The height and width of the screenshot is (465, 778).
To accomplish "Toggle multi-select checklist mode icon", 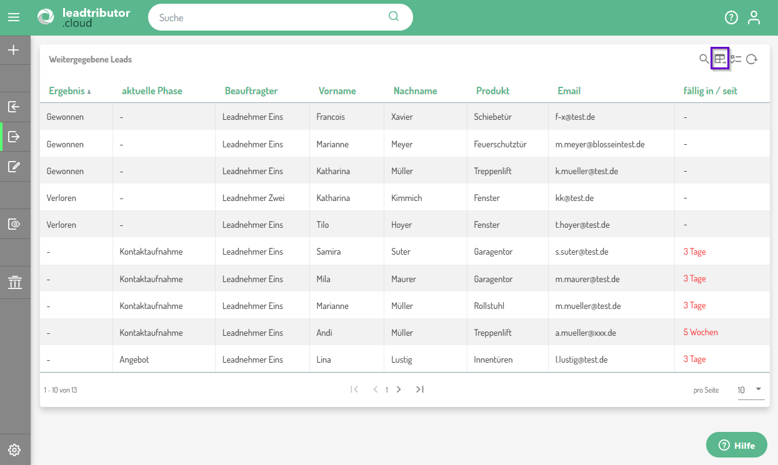I will (736, 59).
